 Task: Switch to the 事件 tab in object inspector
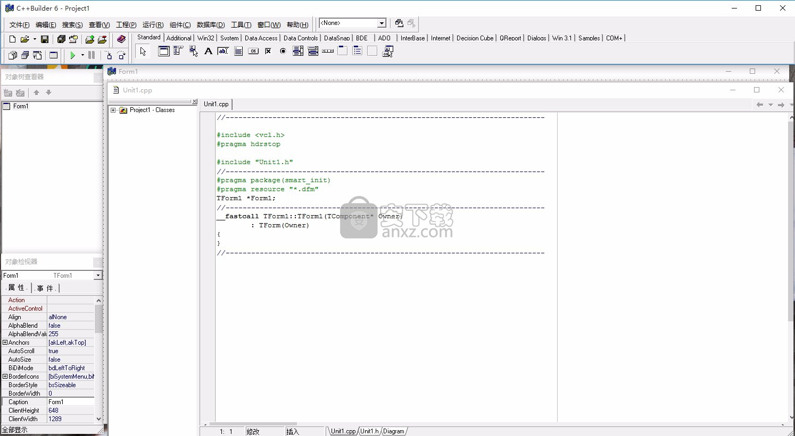[46, 288]
